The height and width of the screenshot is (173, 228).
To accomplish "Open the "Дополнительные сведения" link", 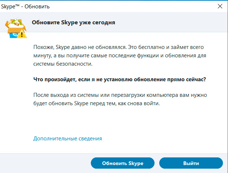I will tap(68, 138).
